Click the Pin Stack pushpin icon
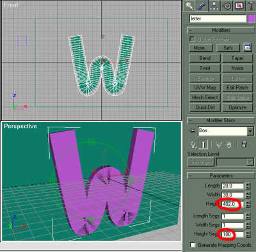The width and height of the screenshot is (256, 252). (x=192, y=131)
